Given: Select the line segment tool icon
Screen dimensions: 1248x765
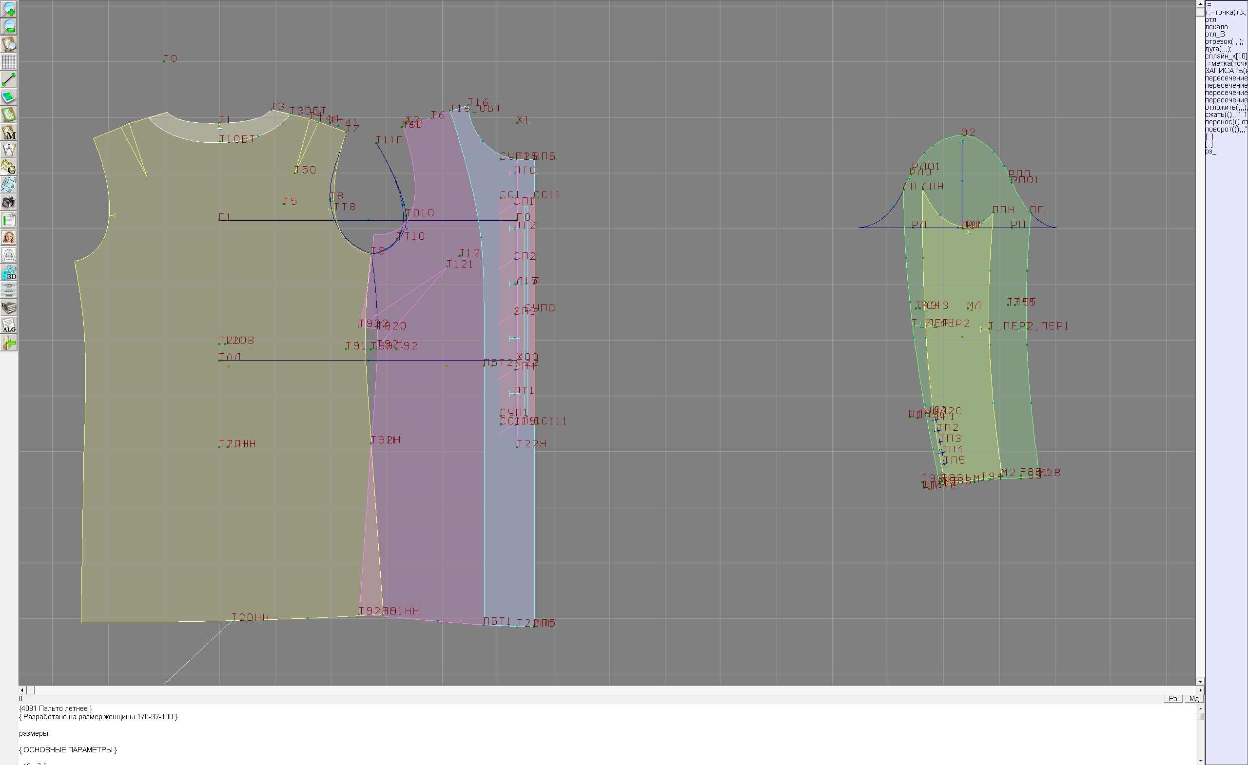Looking at the screenshot, I should pyautogui.click(x=9, y=79).
